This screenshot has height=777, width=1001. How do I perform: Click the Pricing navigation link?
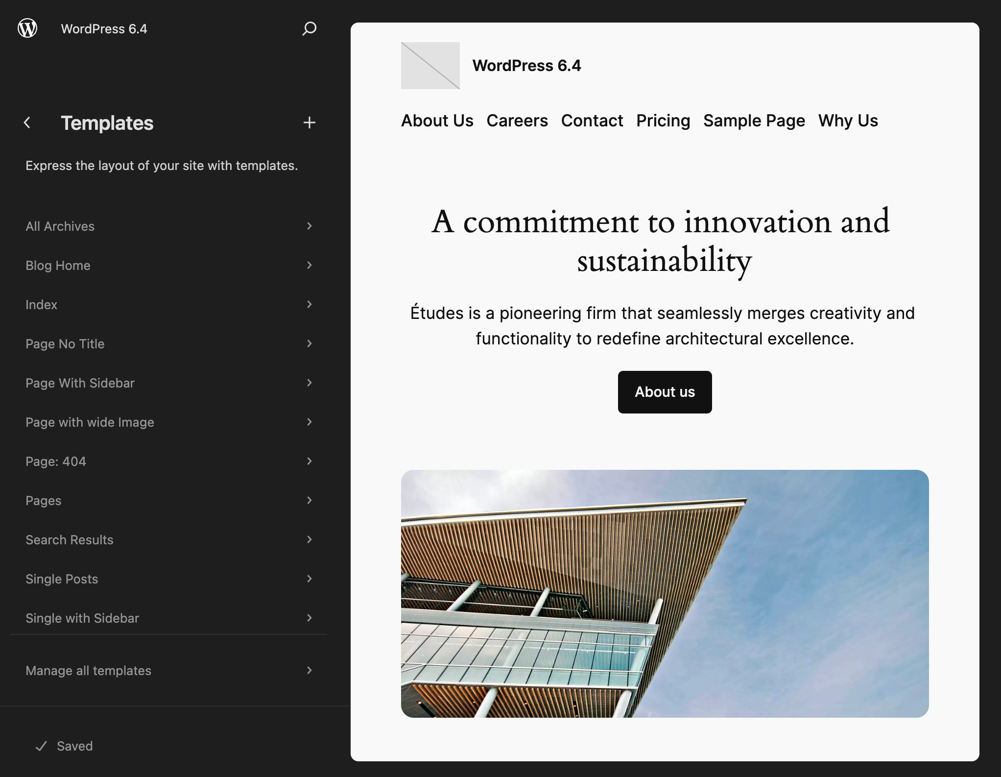pyautogui.click(x=663, y=121)
